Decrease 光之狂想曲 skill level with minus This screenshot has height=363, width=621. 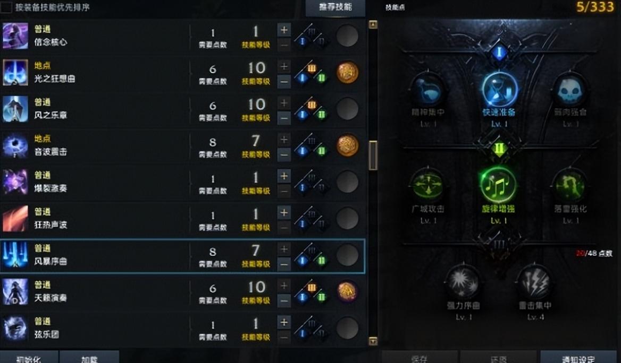284,82
